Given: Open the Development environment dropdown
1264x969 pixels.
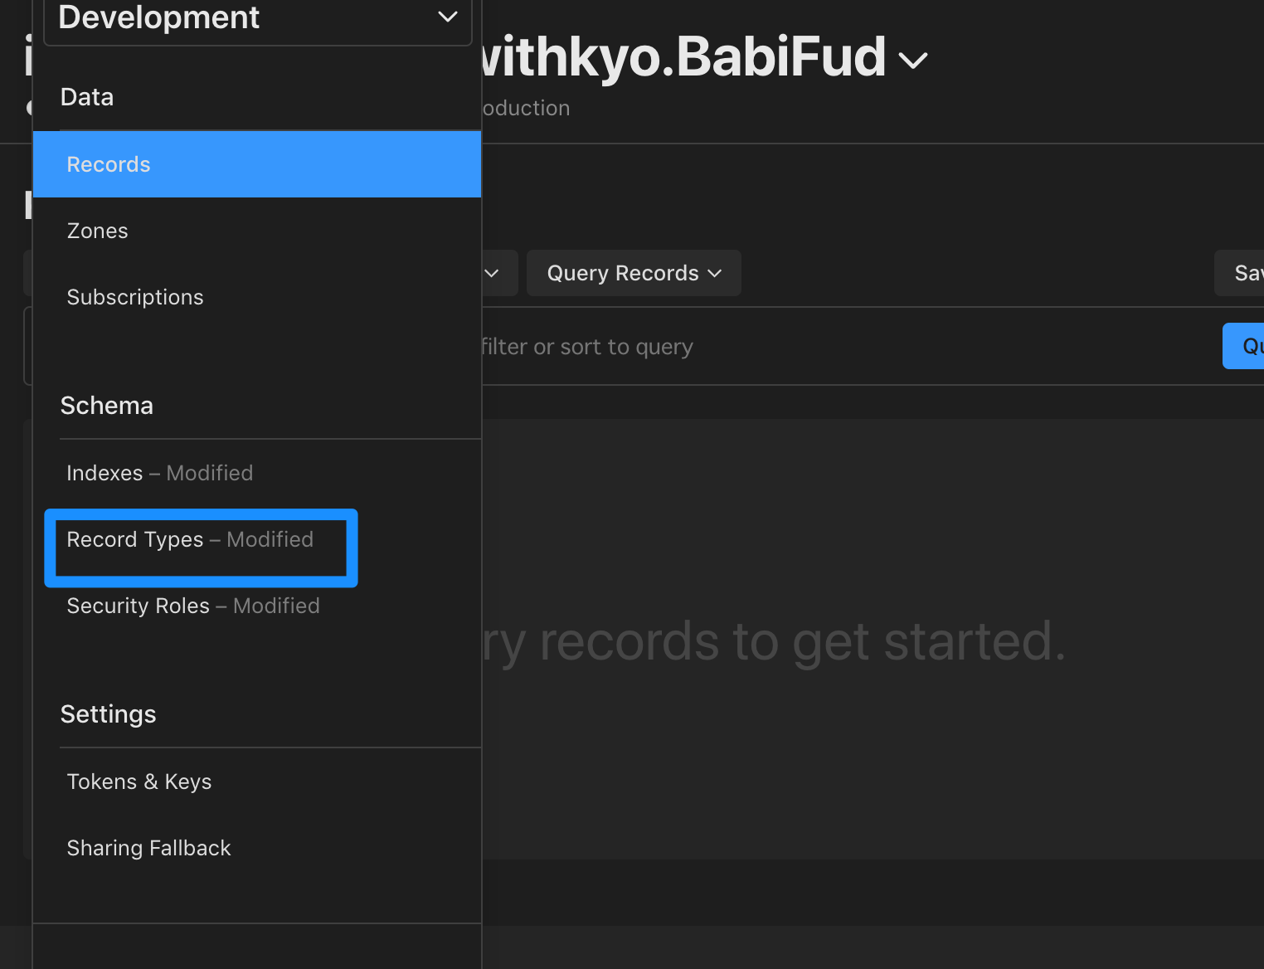Looking at the screenshot, I should [257, 17].
